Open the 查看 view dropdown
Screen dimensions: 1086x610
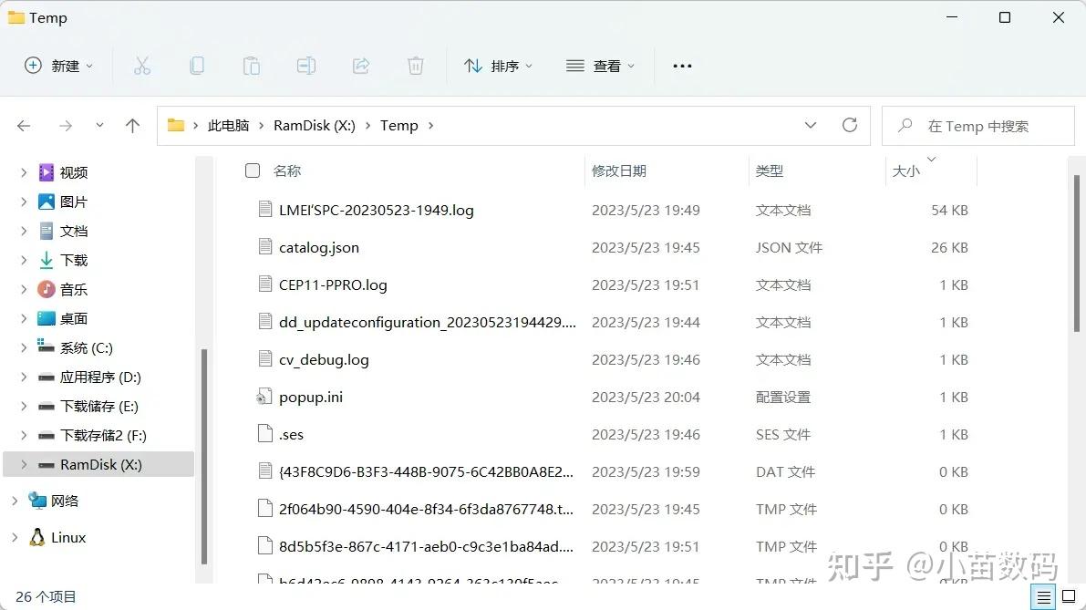click(x=600, y=66)
